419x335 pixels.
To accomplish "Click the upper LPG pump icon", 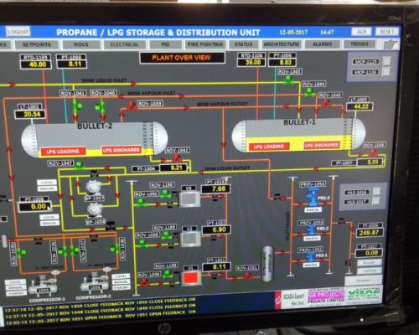I will coord(94,188).
